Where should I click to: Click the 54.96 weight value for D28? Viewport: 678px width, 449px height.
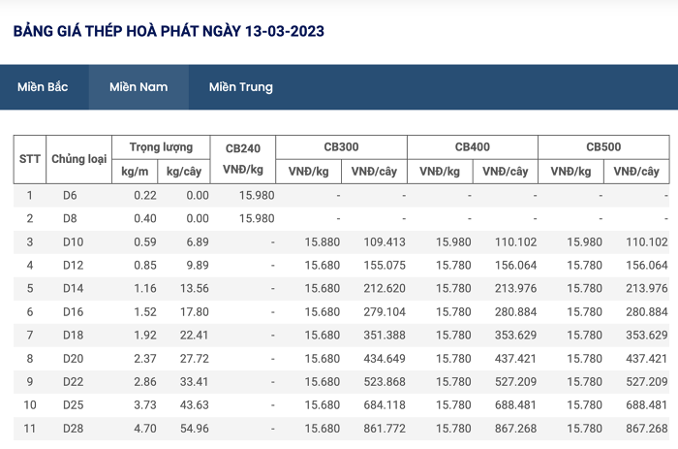coord(195,429)
